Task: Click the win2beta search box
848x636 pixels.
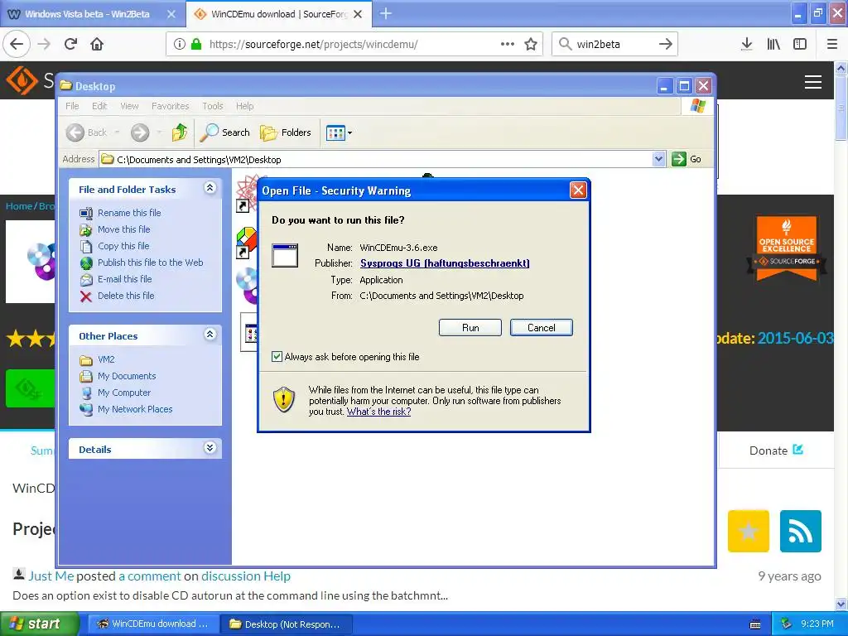Action: (614, 44)
